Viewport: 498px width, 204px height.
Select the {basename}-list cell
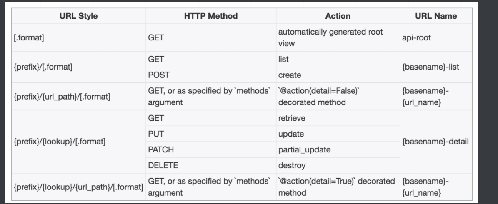(431, 67)
